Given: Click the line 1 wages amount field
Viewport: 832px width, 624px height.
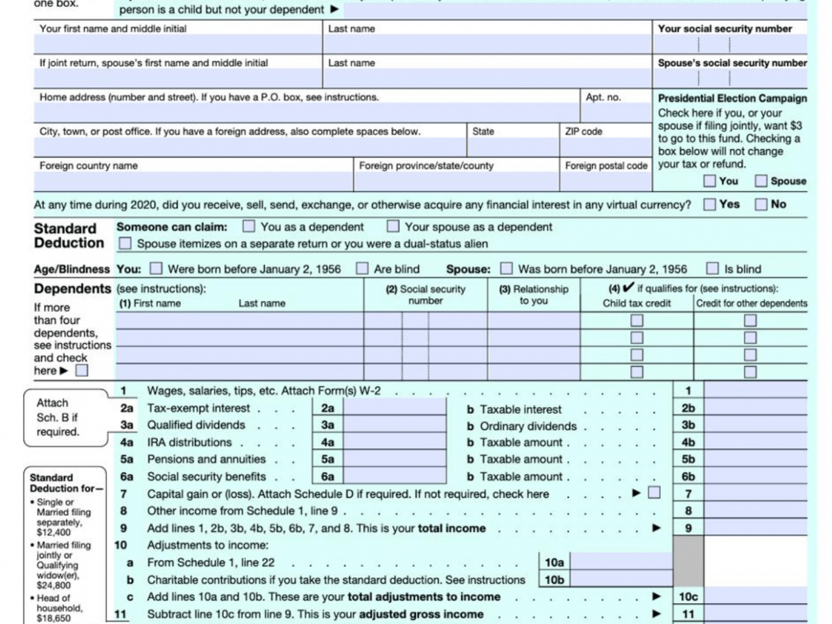Looking at the screenshot, I should coord(756,390).
